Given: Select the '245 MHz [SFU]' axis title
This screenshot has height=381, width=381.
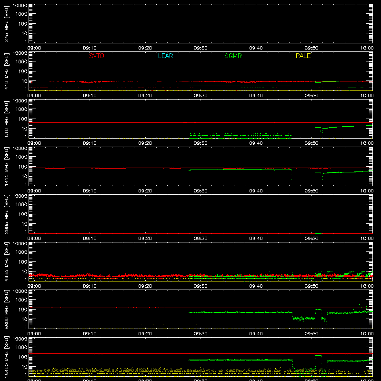Looking at the screenshot, I should click(x=6, y=23).
